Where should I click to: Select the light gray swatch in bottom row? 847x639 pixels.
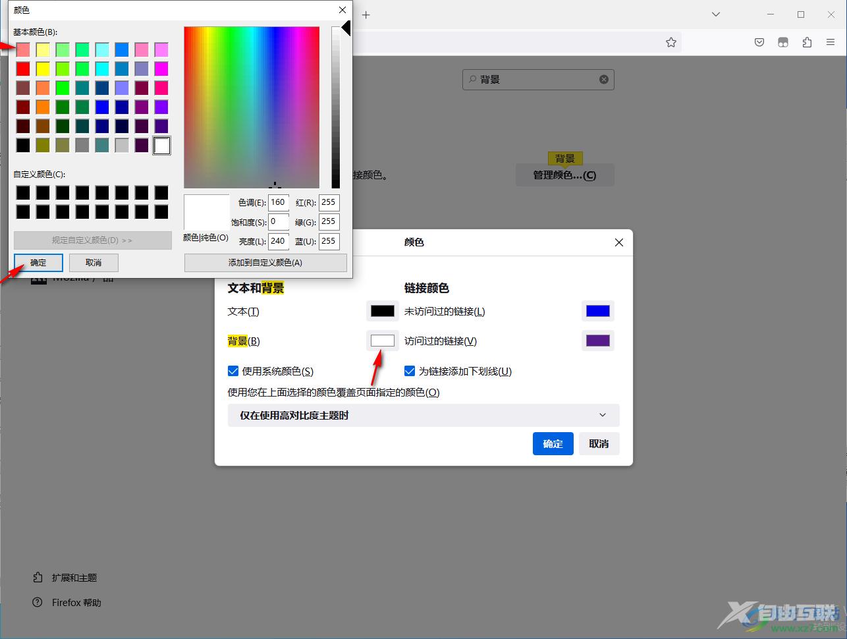[x=122, y=145]
